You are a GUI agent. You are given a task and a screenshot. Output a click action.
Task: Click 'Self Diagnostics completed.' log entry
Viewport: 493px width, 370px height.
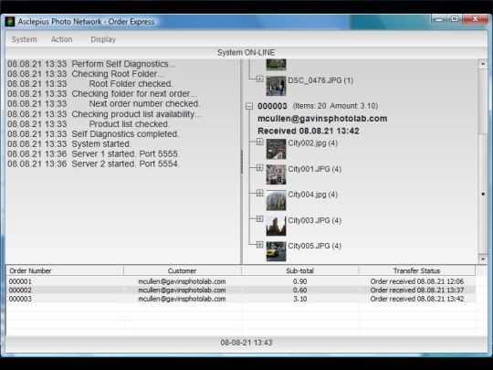93,134
